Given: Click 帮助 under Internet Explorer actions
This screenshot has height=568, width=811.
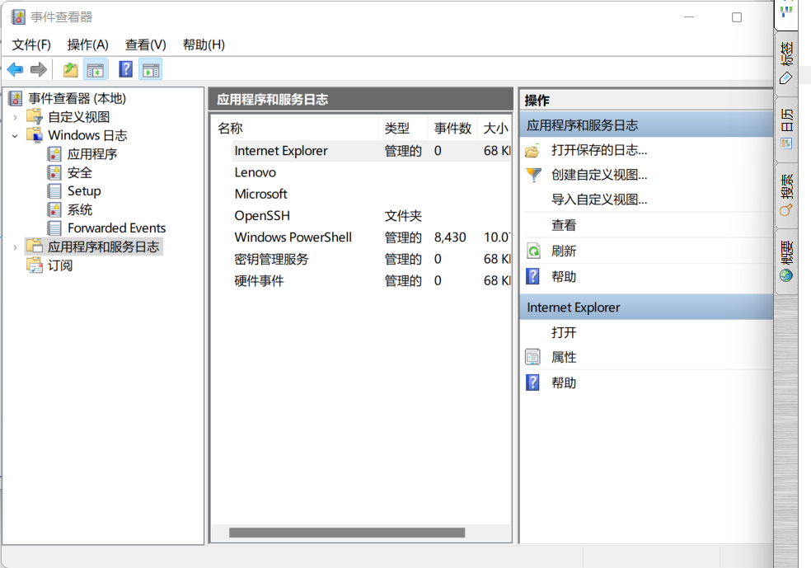Looking at the screenshot, I should click(564, 383).
